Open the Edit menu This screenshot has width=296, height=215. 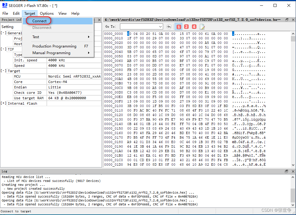(16, 14)
